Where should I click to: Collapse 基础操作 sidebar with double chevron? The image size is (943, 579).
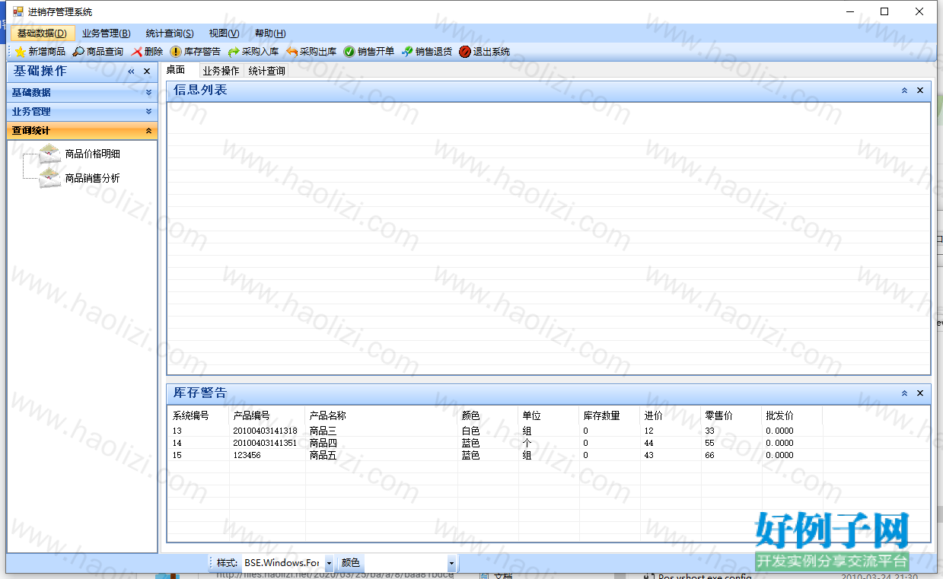point(131,72)
